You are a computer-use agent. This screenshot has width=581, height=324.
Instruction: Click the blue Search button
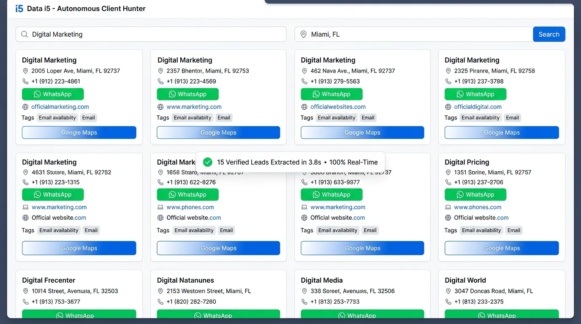[x=549, y=34]
